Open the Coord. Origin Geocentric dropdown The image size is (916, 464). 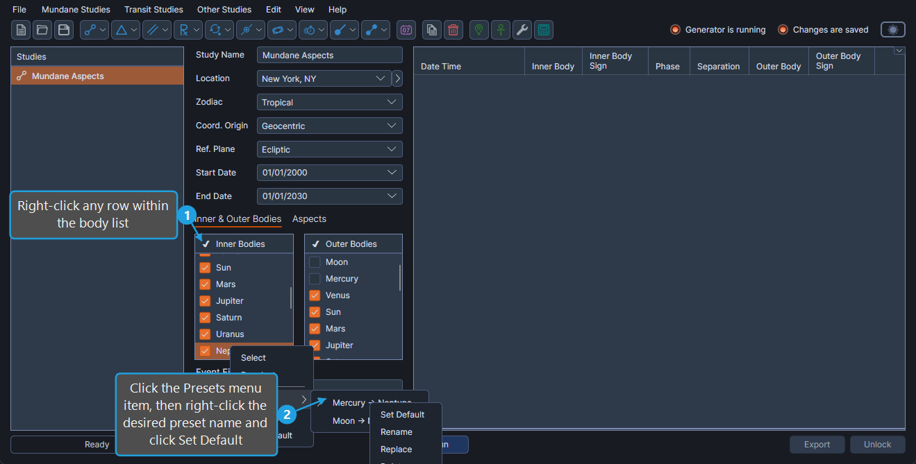pos(330,126)
